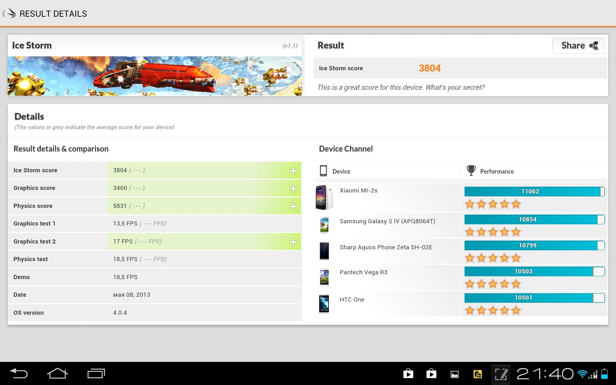Click the HTC One performance bar
616x385 pixels.
tap(534, 298)
